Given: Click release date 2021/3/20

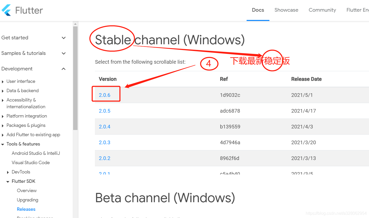Looking at the screenshot, I should click(303, 142).
